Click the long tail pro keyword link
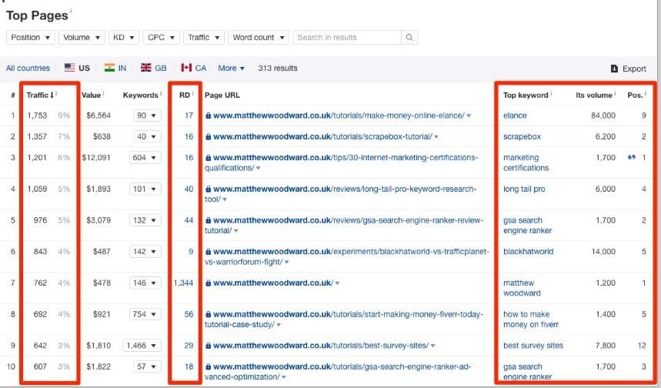The height and width of the screenshot is (388, 661). click(524, 189)
